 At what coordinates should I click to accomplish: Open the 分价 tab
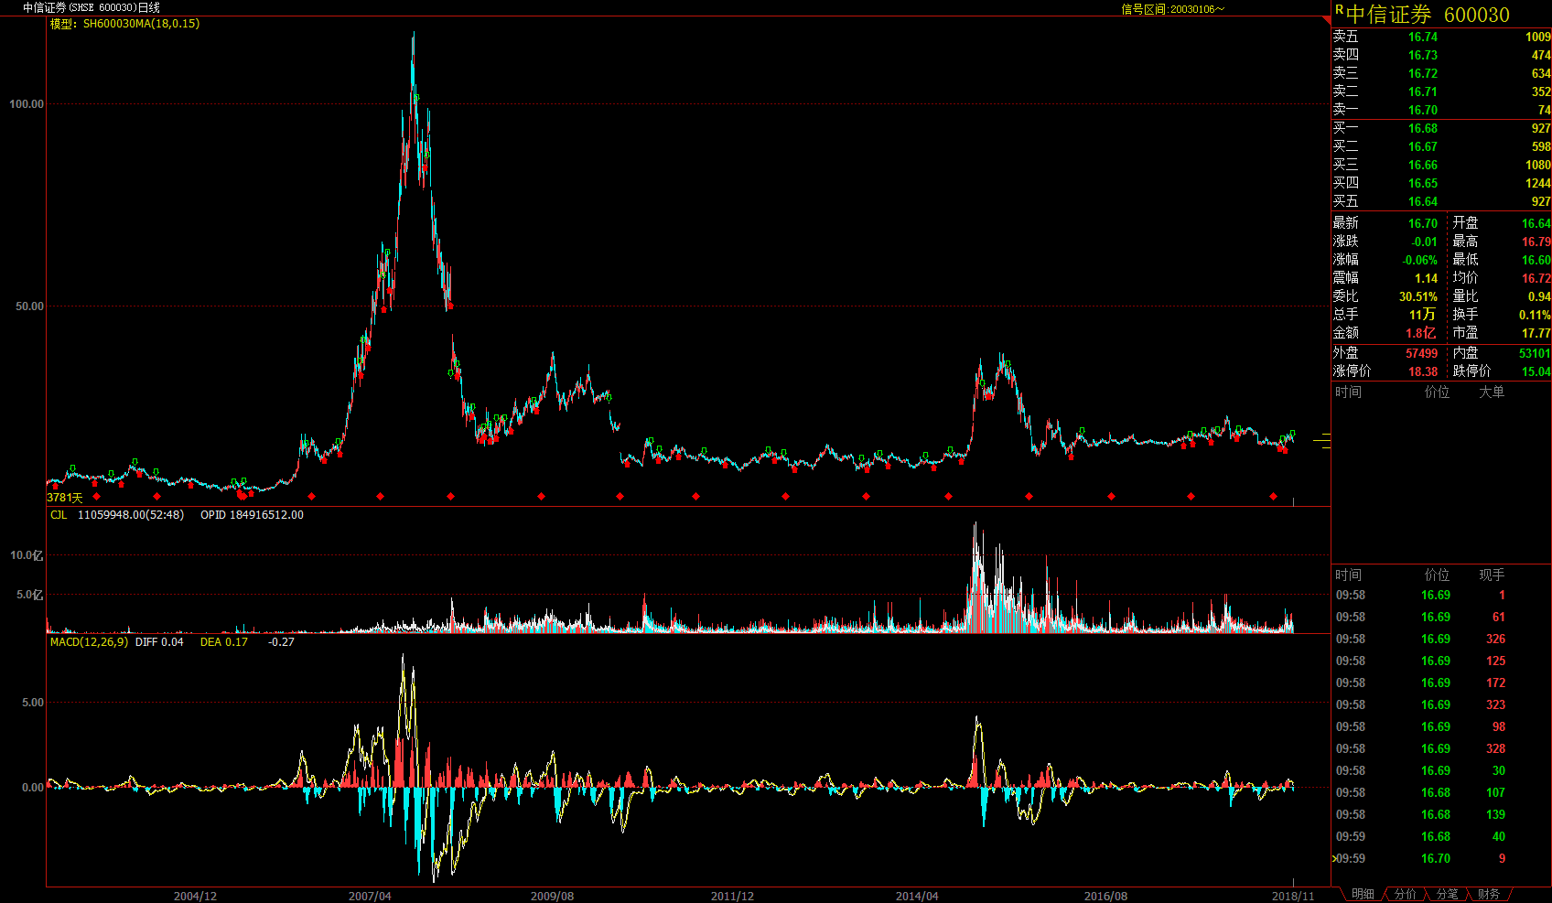tap(1406, 894)
